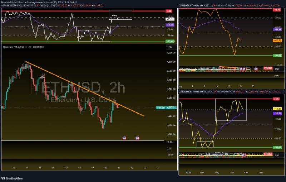Click the purple -28.12 label on the 1W chart
The width and height of the screenshot is (286, 182).
coord(277,114)
